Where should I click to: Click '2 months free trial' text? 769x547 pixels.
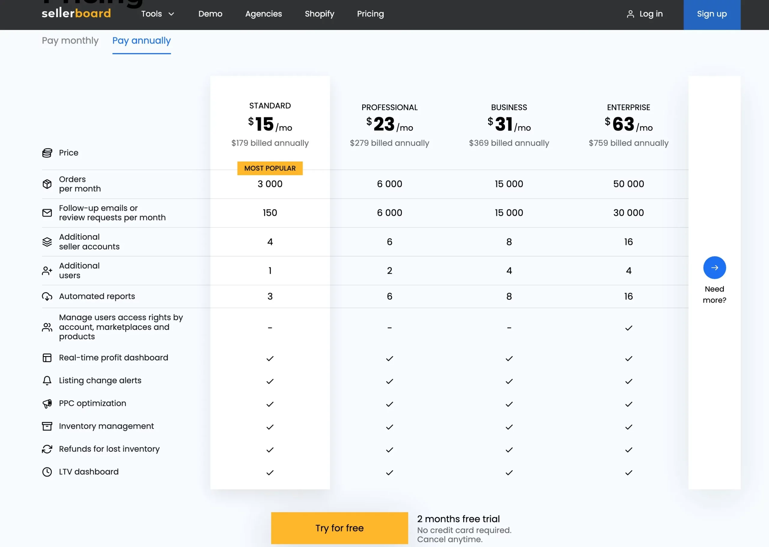pos(458,519)
